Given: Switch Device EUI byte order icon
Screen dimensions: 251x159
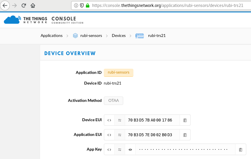Looking at the screenshot, I should click(x=120, y=120).
